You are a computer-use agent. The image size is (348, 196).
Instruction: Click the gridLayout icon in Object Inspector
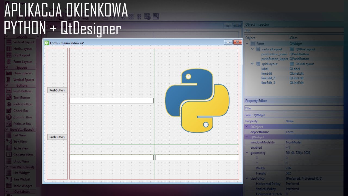(x=258, y=64)
